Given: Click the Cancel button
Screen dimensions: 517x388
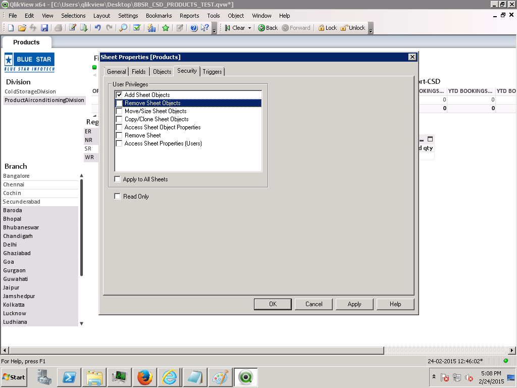Looking at the screenshot, I should point(314,304).
